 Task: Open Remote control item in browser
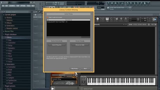pyautogui.click(x=12, y=28)
